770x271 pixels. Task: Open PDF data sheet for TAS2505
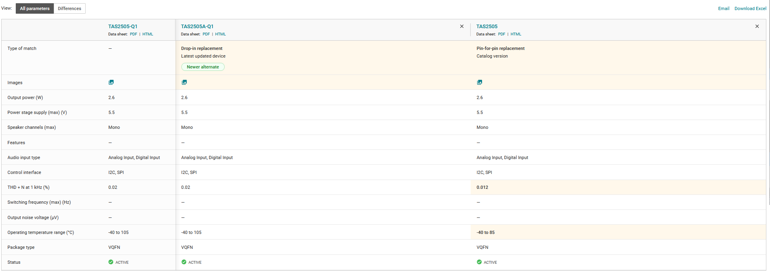pos(501,34)
